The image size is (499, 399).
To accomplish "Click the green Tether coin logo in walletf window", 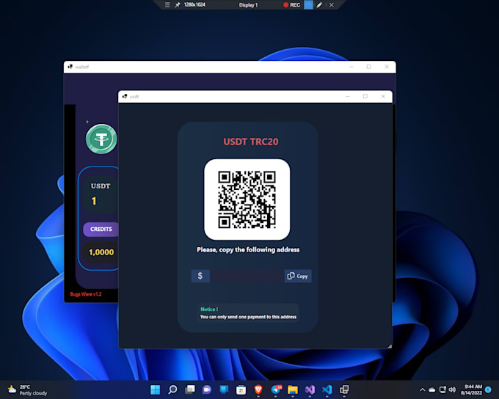I will click(101, 139).
